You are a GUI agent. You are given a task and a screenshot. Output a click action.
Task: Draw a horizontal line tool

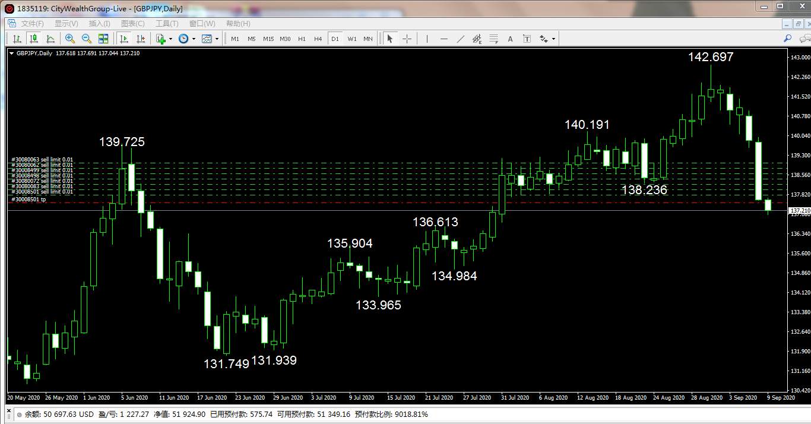(443, 39)
